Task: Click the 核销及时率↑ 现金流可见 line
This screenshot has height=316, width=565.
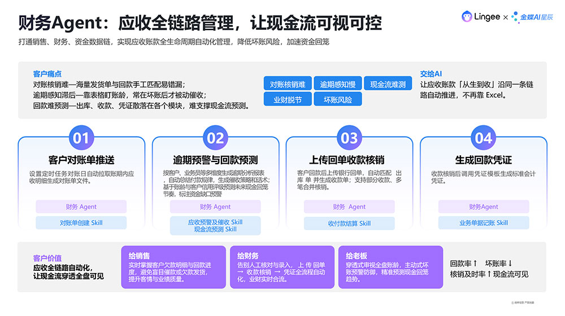Action: click(x=489, y=274)
